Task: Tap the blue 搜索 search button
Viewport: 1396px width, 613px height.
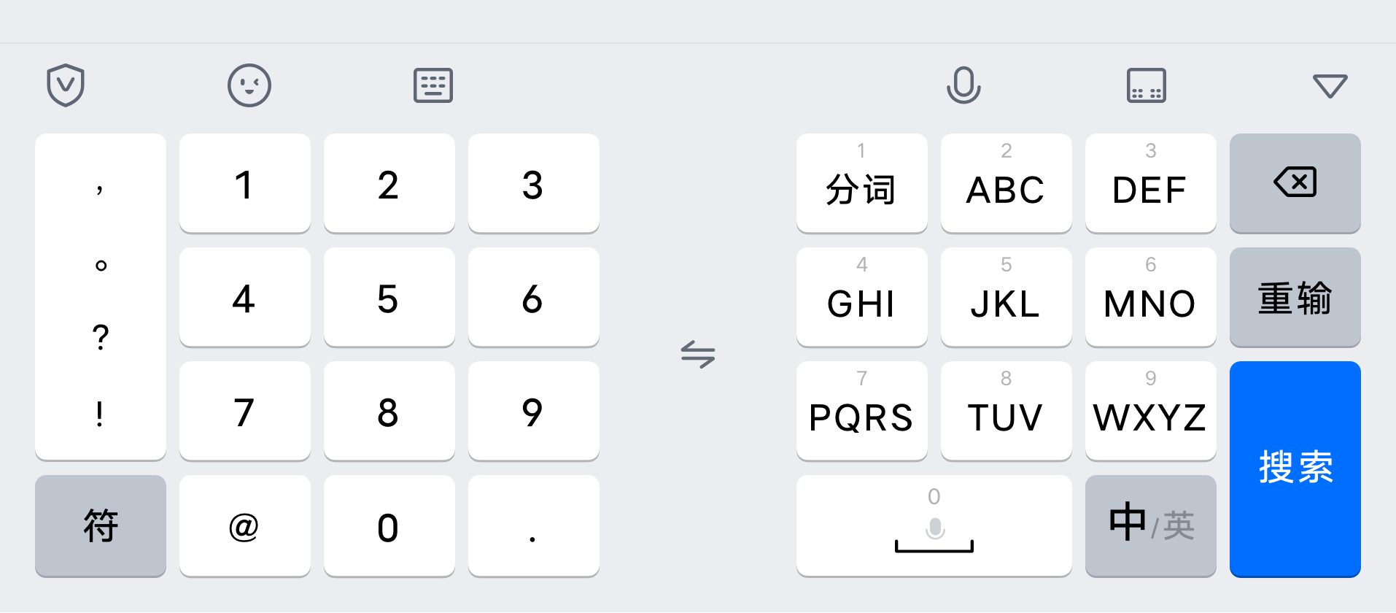Action: coord(1295,469)
